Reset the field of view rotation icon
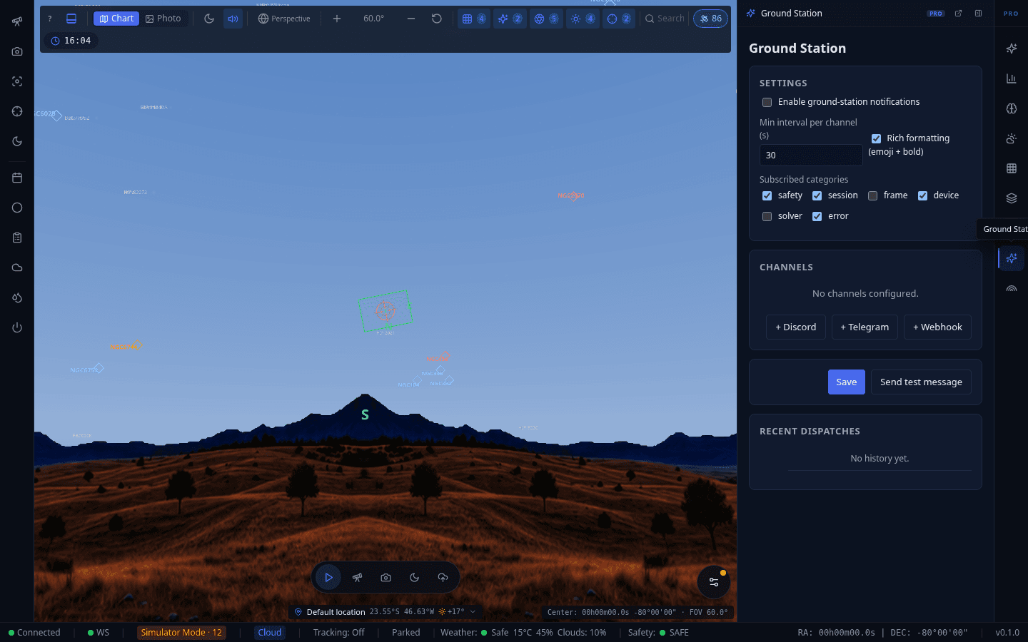Viewport: 1028px width, 642px height. (x=437, y=19)
